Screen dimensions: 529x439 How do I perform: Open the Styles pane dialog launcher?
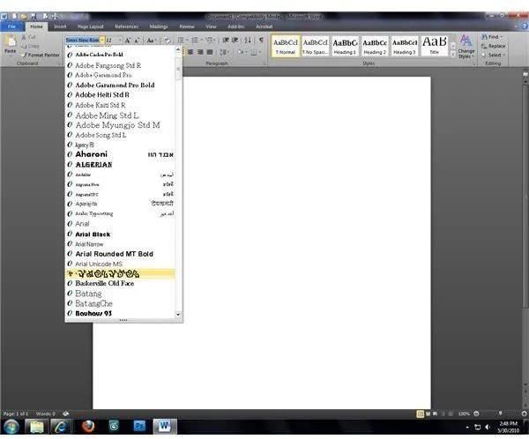(x=474, y=63)
